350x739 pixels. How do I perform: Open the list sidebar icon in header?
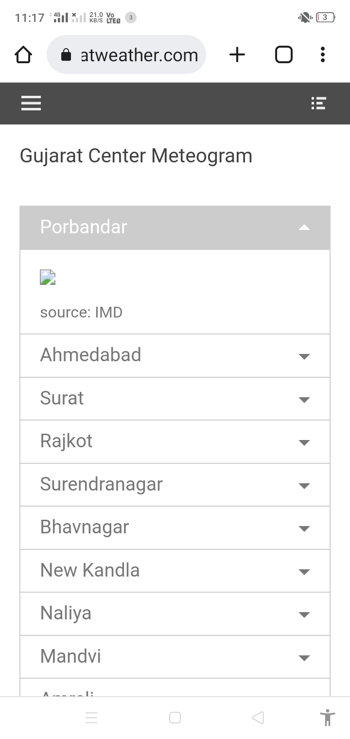(x=318, y=103)
